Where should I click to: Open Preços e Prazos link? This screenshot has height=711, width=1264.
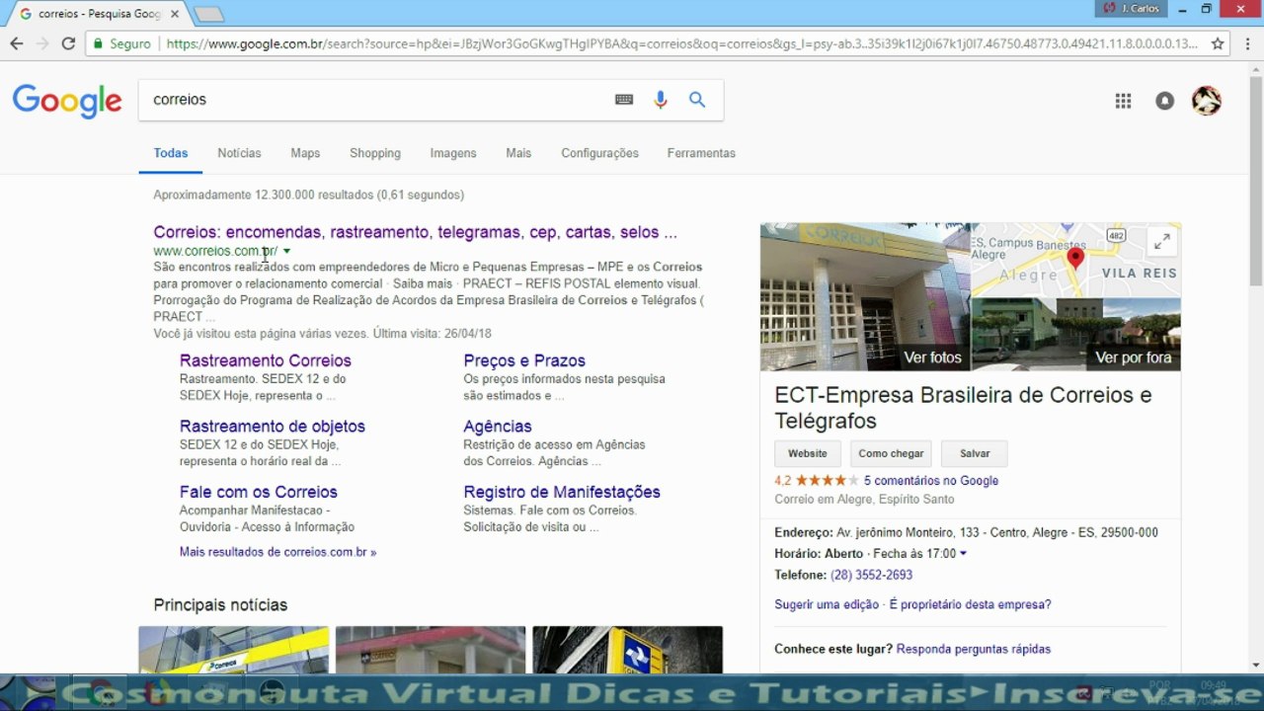coord(524,360)
